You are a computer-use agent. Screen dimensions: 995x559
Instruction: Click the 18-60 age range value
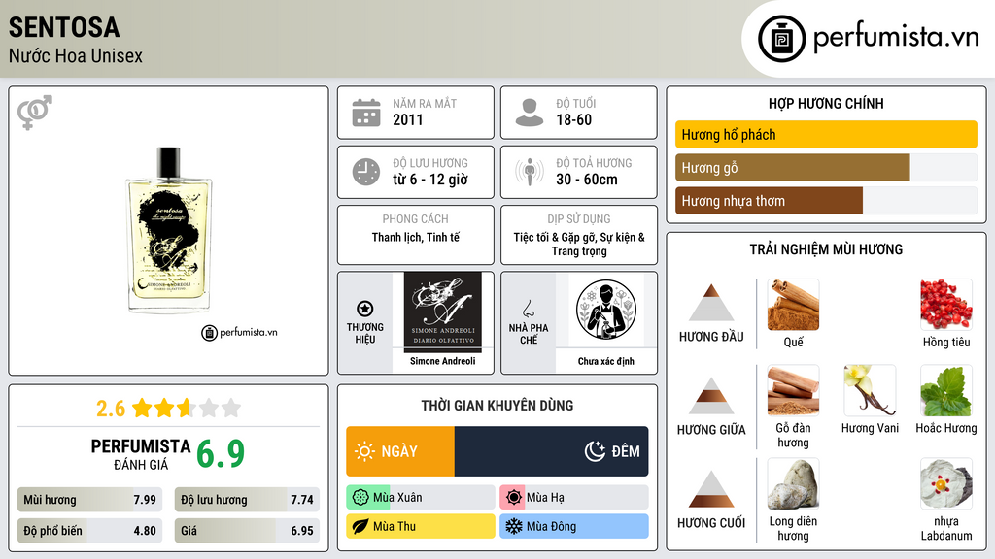(574, 119)
